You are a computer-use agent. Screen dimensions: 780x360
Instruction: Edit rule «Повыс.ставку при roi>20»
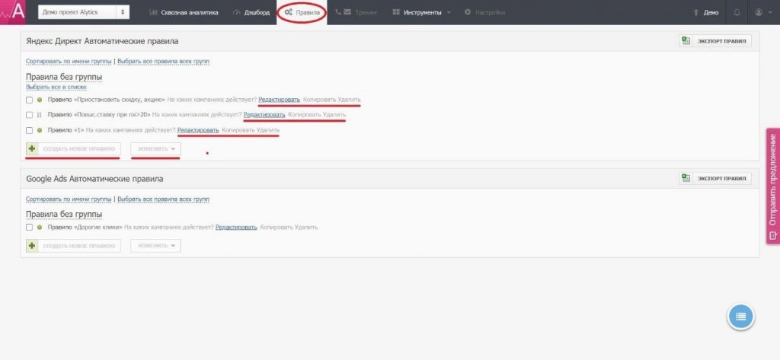(x=264, y=115)
